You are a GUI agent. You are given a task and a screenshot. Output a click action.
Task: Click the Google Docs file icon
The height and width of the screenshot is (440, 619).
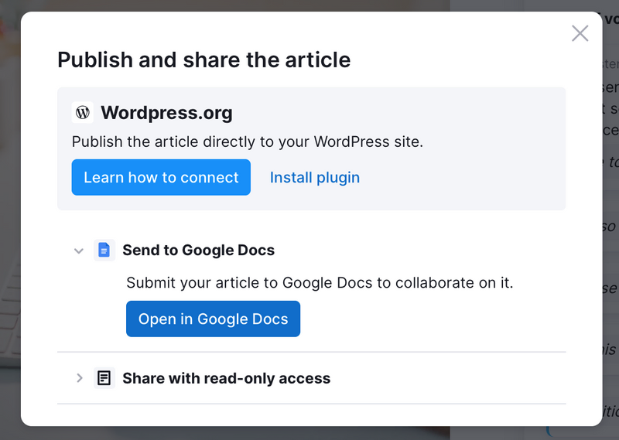[x=104, y=250]
